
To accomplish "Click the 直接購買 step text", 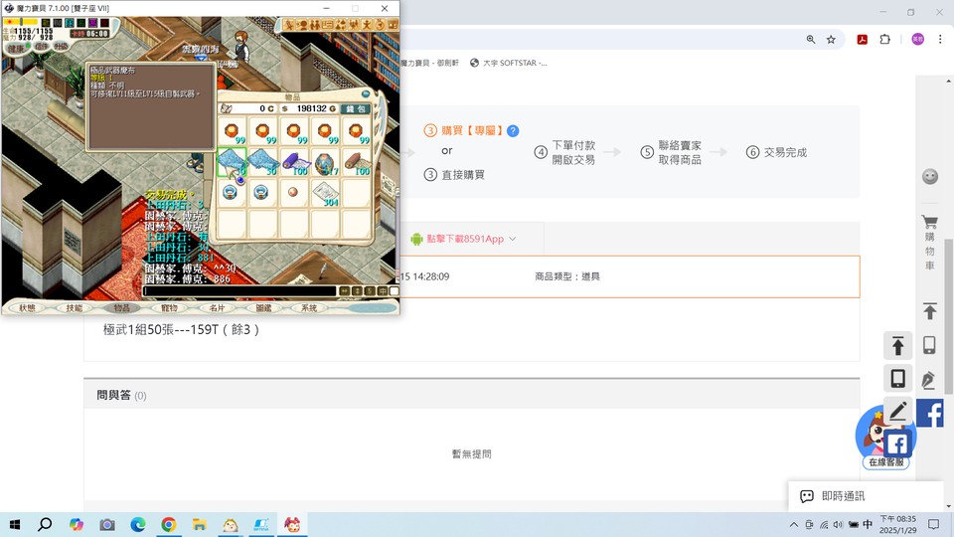I will point(463,175).
